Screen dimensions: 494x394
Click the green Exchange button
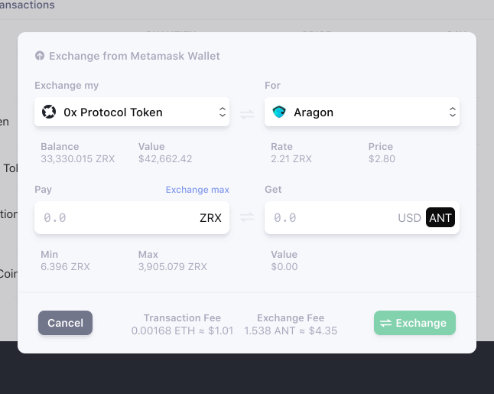(x=414, y=323)
